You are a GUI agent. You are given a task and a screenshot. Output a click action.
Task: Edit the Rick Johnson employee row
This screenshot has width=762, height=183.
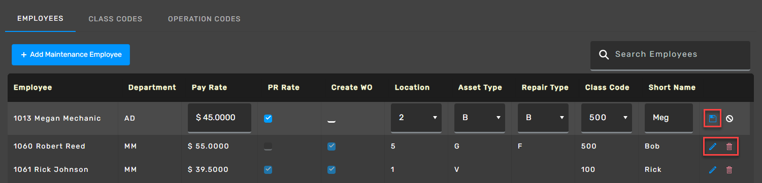point(712,170)
